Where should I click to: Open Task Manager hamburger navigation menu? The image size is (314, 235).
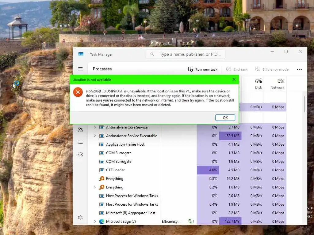click(80, 69)
